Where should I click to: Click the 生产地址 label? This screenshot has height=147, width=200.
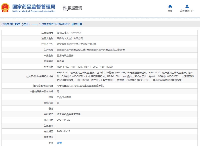(49, 50)
